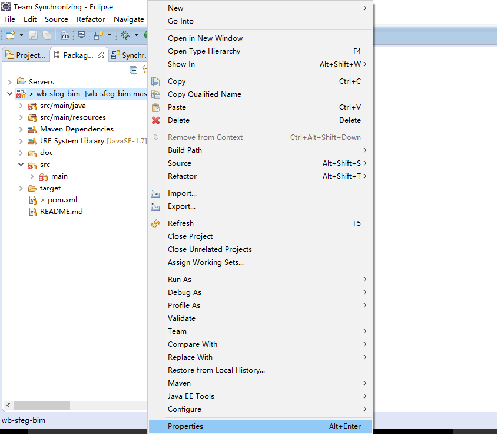Click Collapse All icon in Package Explorer
This screenshot has height=434, width=497.
[x=134, y=70]
